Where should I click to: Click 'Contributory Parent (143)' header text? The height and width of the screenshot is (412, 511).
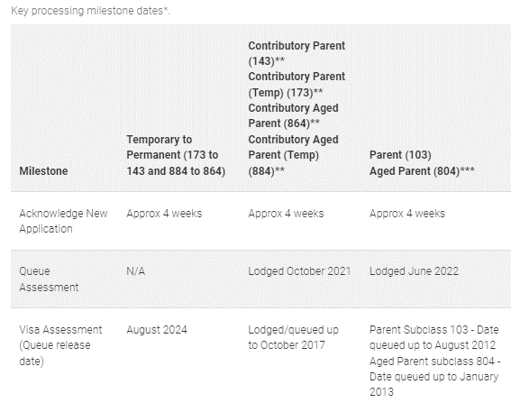pos(297,53)
